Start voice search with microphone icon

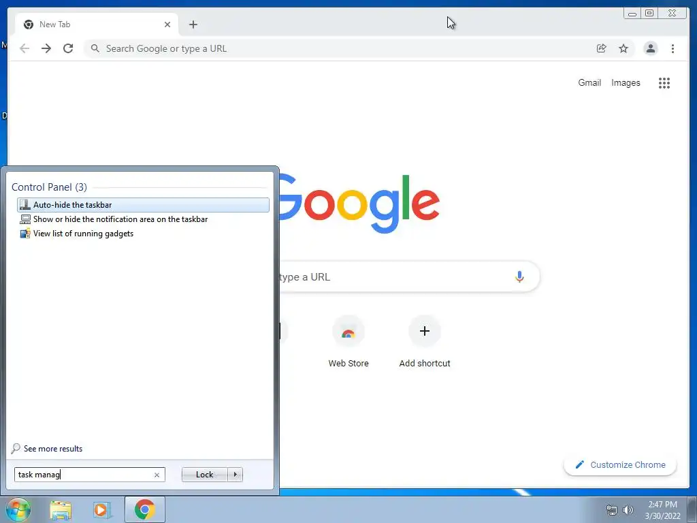click(x=519, y=276)
